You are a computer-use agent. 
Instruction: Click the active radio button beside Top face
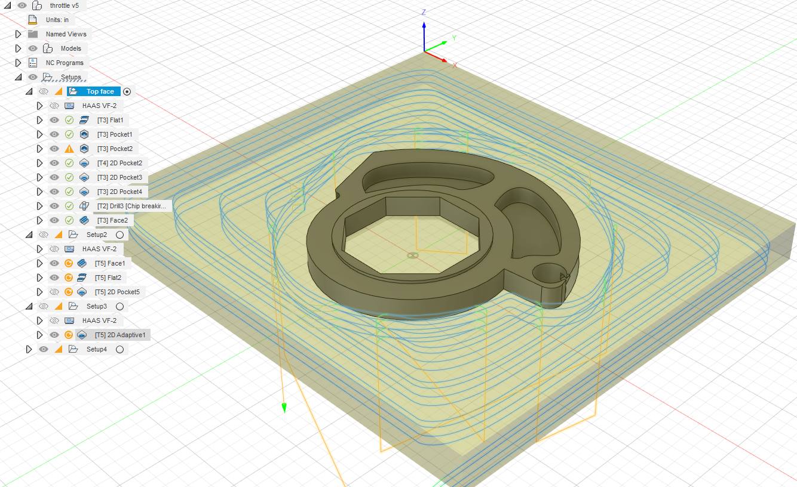127,91
